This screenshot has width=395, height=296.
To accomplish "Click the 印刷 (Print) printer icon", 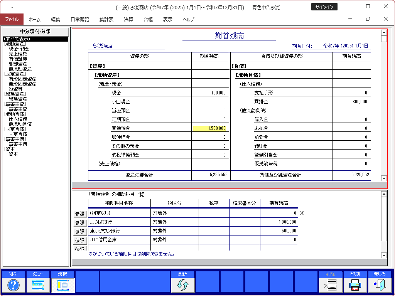I will (x=355, y=285).
